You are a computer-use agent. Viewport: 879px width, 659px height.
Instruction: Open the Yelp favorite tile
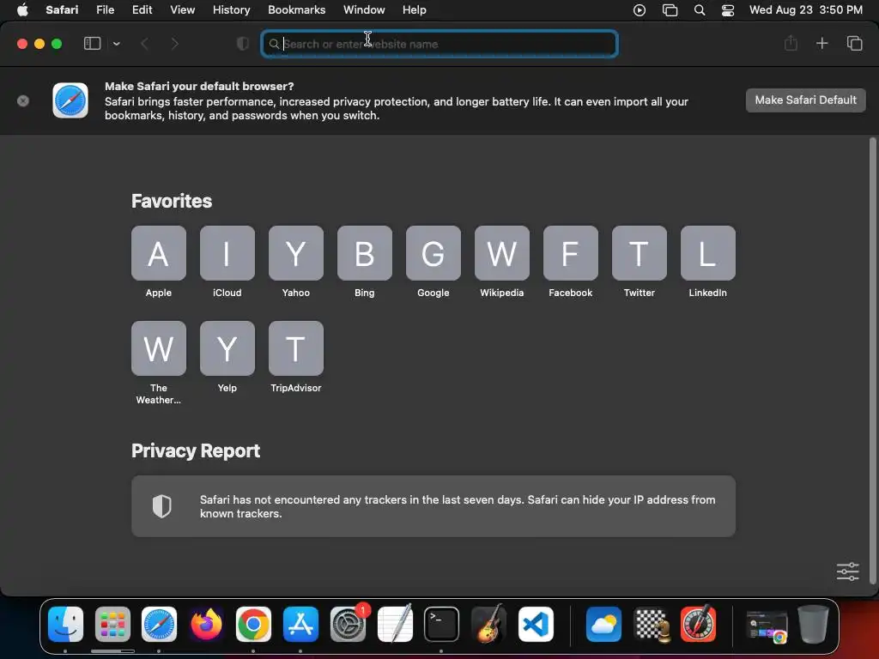pyautogui.click(x=227, y=348)
